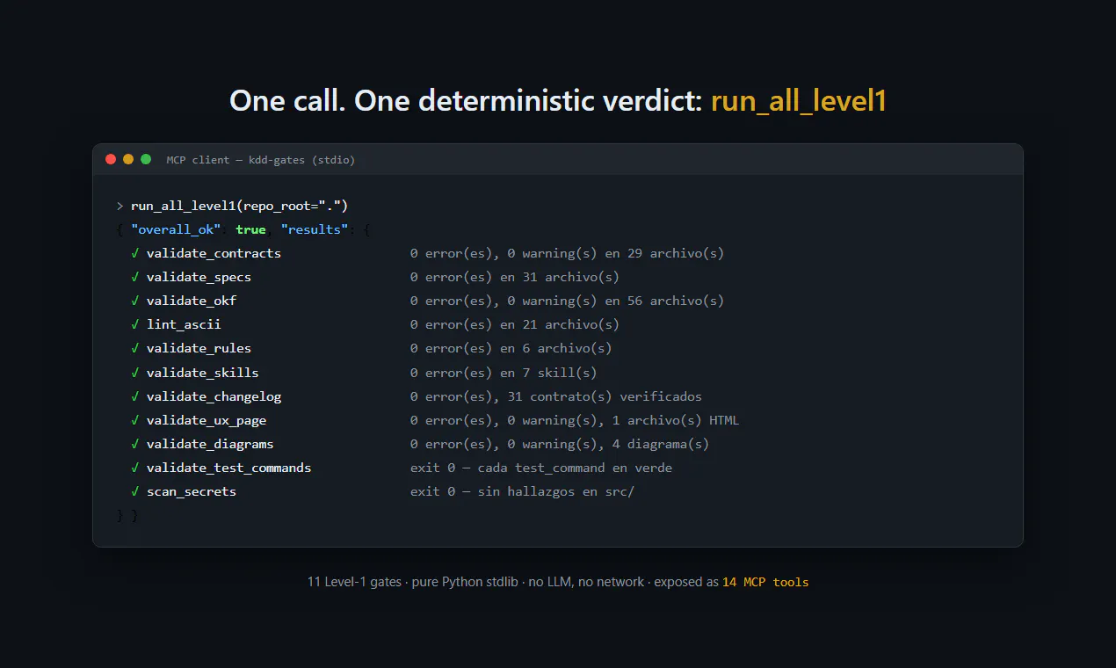The image size is (1116, 668).
Task: Click the checkmark beside validate_ux_page
Action: 135,420
